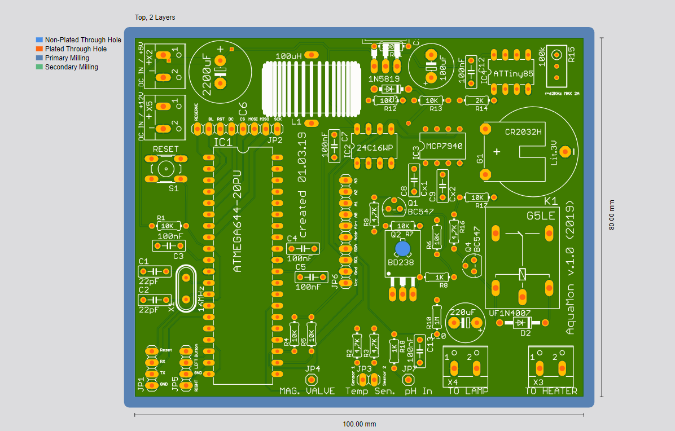Click the MCP7940 RTC chip
Image resolution: width=675 pixels, height=431 pixels.
442,146
